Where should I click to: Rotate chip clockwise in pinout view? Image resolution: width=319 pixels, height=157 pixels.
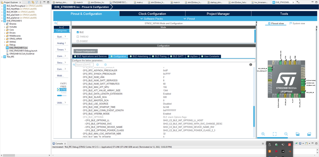coord(297,134)
